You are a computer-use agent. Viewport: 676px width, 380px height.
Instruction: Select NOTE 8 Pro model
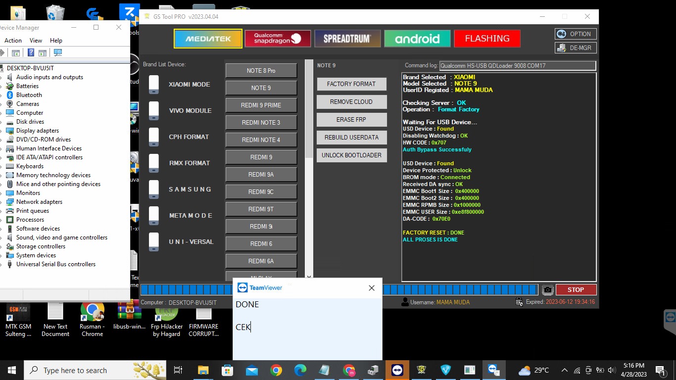pyautogui.click(x=261, y=71)
